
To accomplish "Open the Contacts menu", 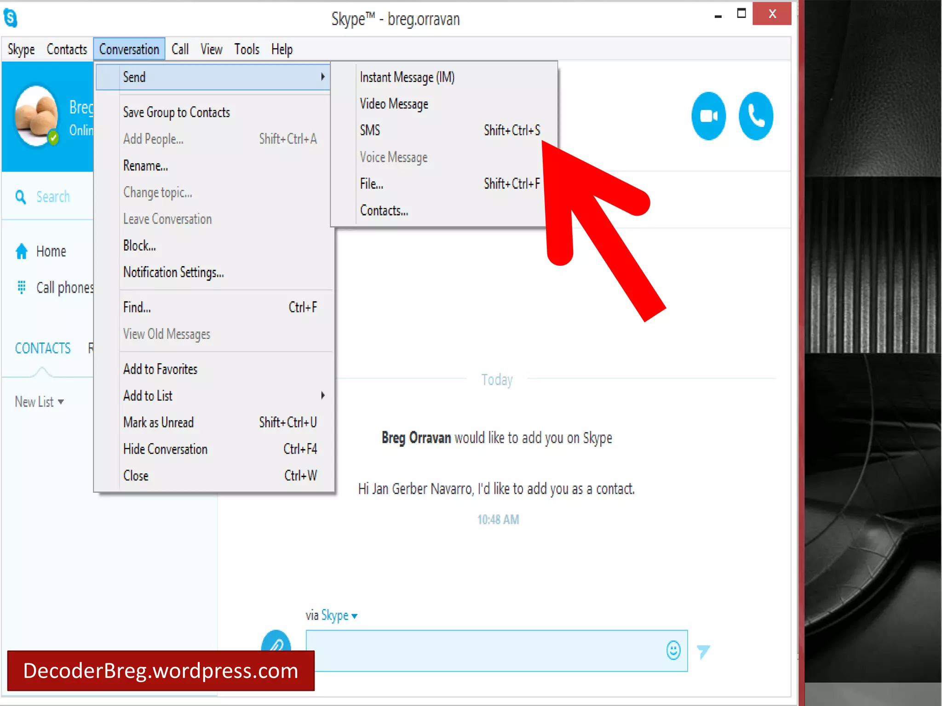I will point(67,49).
